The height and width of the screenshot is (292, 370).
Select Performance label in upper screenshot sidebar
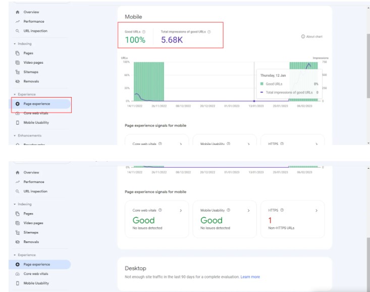(x=34, y=22)
